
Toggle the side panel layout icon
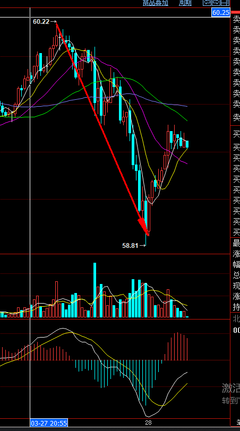click(x=225, y=3)
